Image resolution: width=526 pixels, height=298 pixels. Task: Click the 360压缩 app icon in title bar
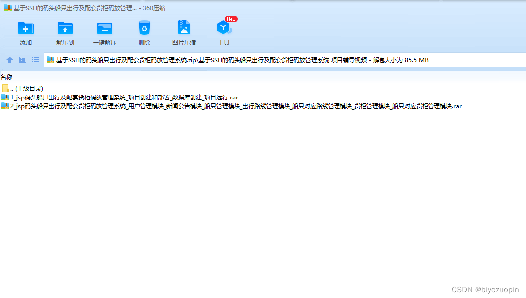(6, 7)
